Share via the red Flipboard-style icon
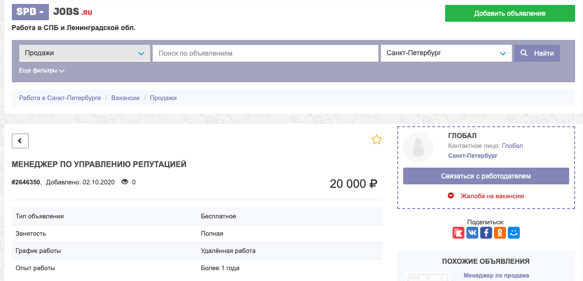The height and width of the screenshot is (281, 583). click(458, 233)
